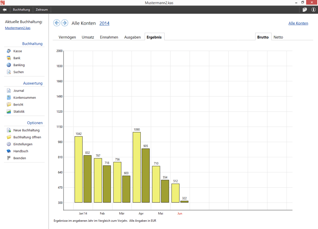Open Buchhaltung öffnen in the sidebar

pyautogui.click(x=27, y=137)
